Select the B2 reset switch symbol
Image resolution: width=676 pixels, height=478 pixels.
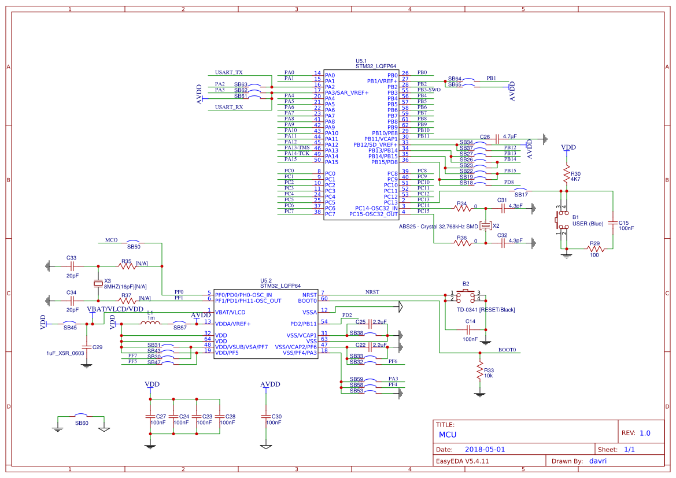466,297
